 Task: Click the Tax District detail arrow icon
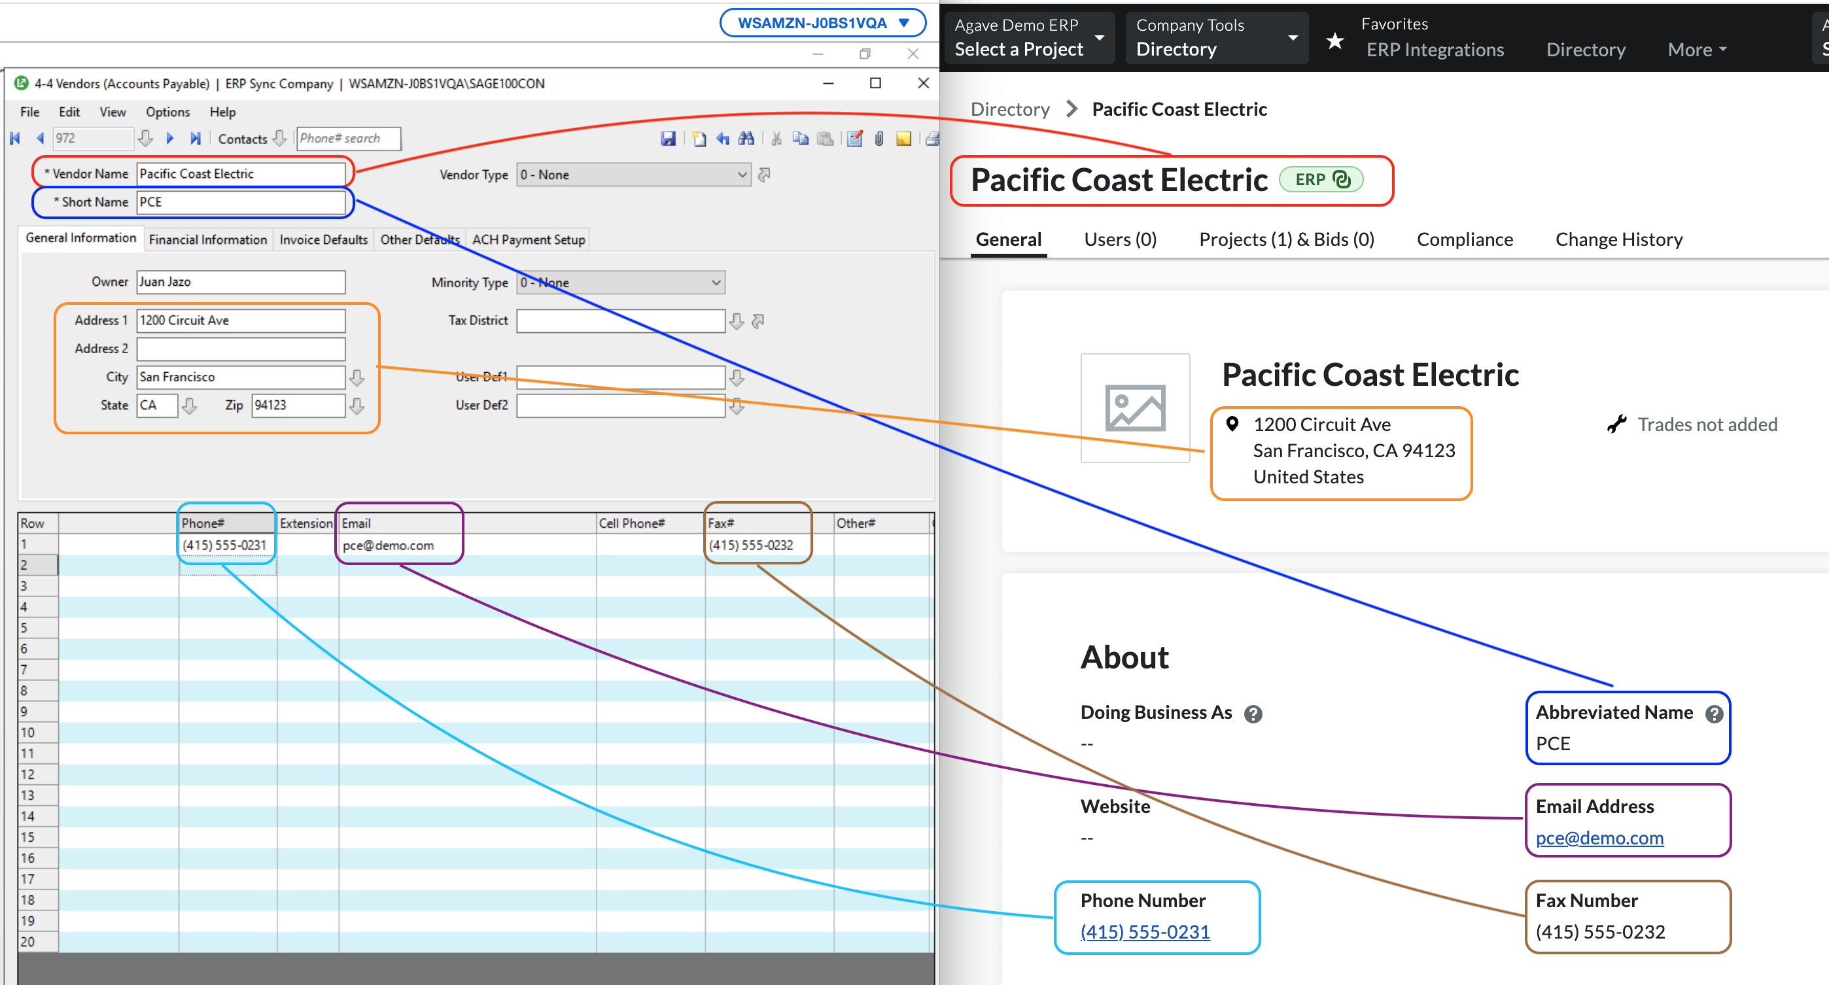point(758,322)
